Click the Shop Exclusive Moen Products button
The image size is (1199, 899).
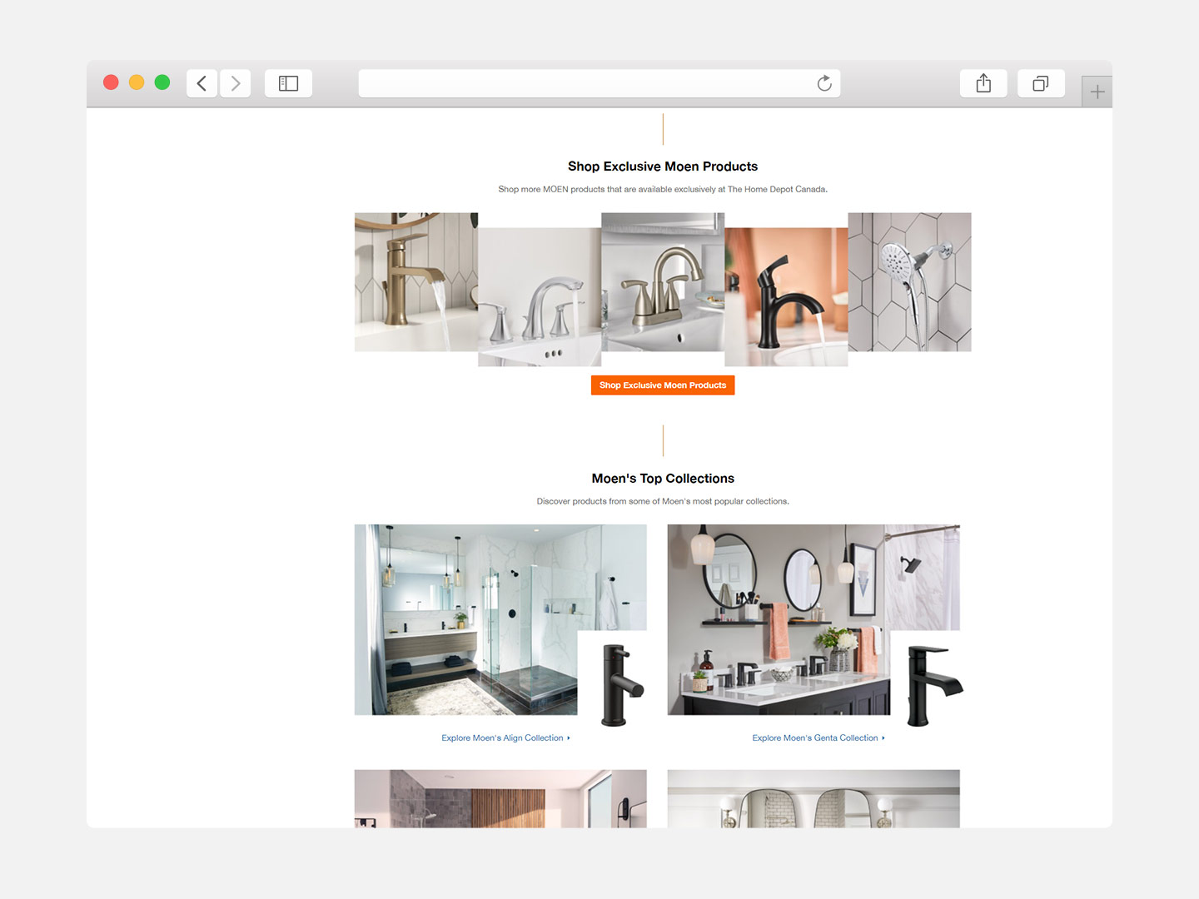(x=662, y=385)
